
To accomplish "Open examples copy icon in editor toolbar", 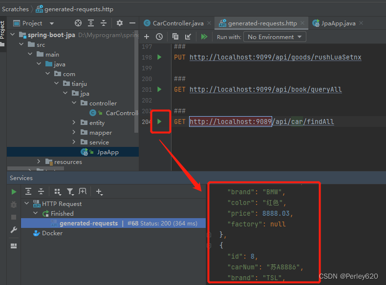I will pos(175,37).
